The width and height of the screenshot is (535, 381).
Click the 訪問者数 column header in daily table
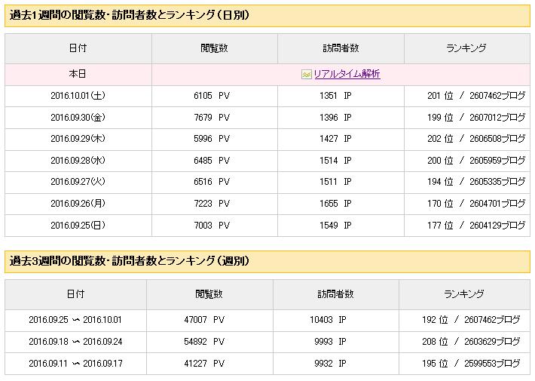[341, 48]
